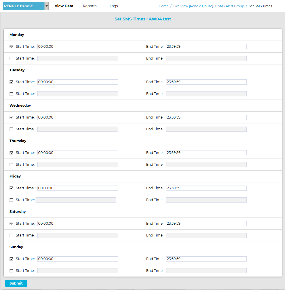Click the Set SMS Times breadcrumb text
The width and height of the screenshot is (285, 290).
pos(260,6)
